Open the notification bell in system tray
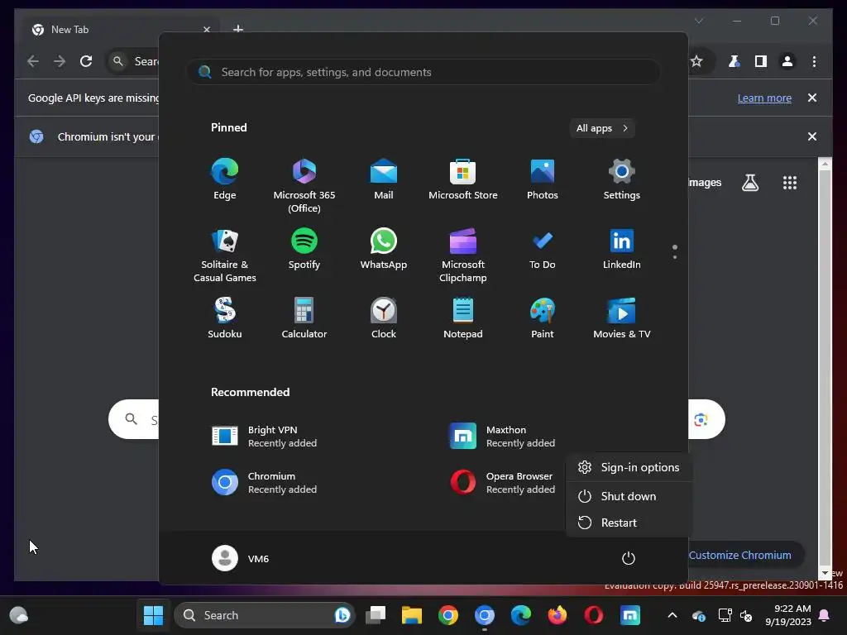The image size is (847, 635). click(825, 615)
